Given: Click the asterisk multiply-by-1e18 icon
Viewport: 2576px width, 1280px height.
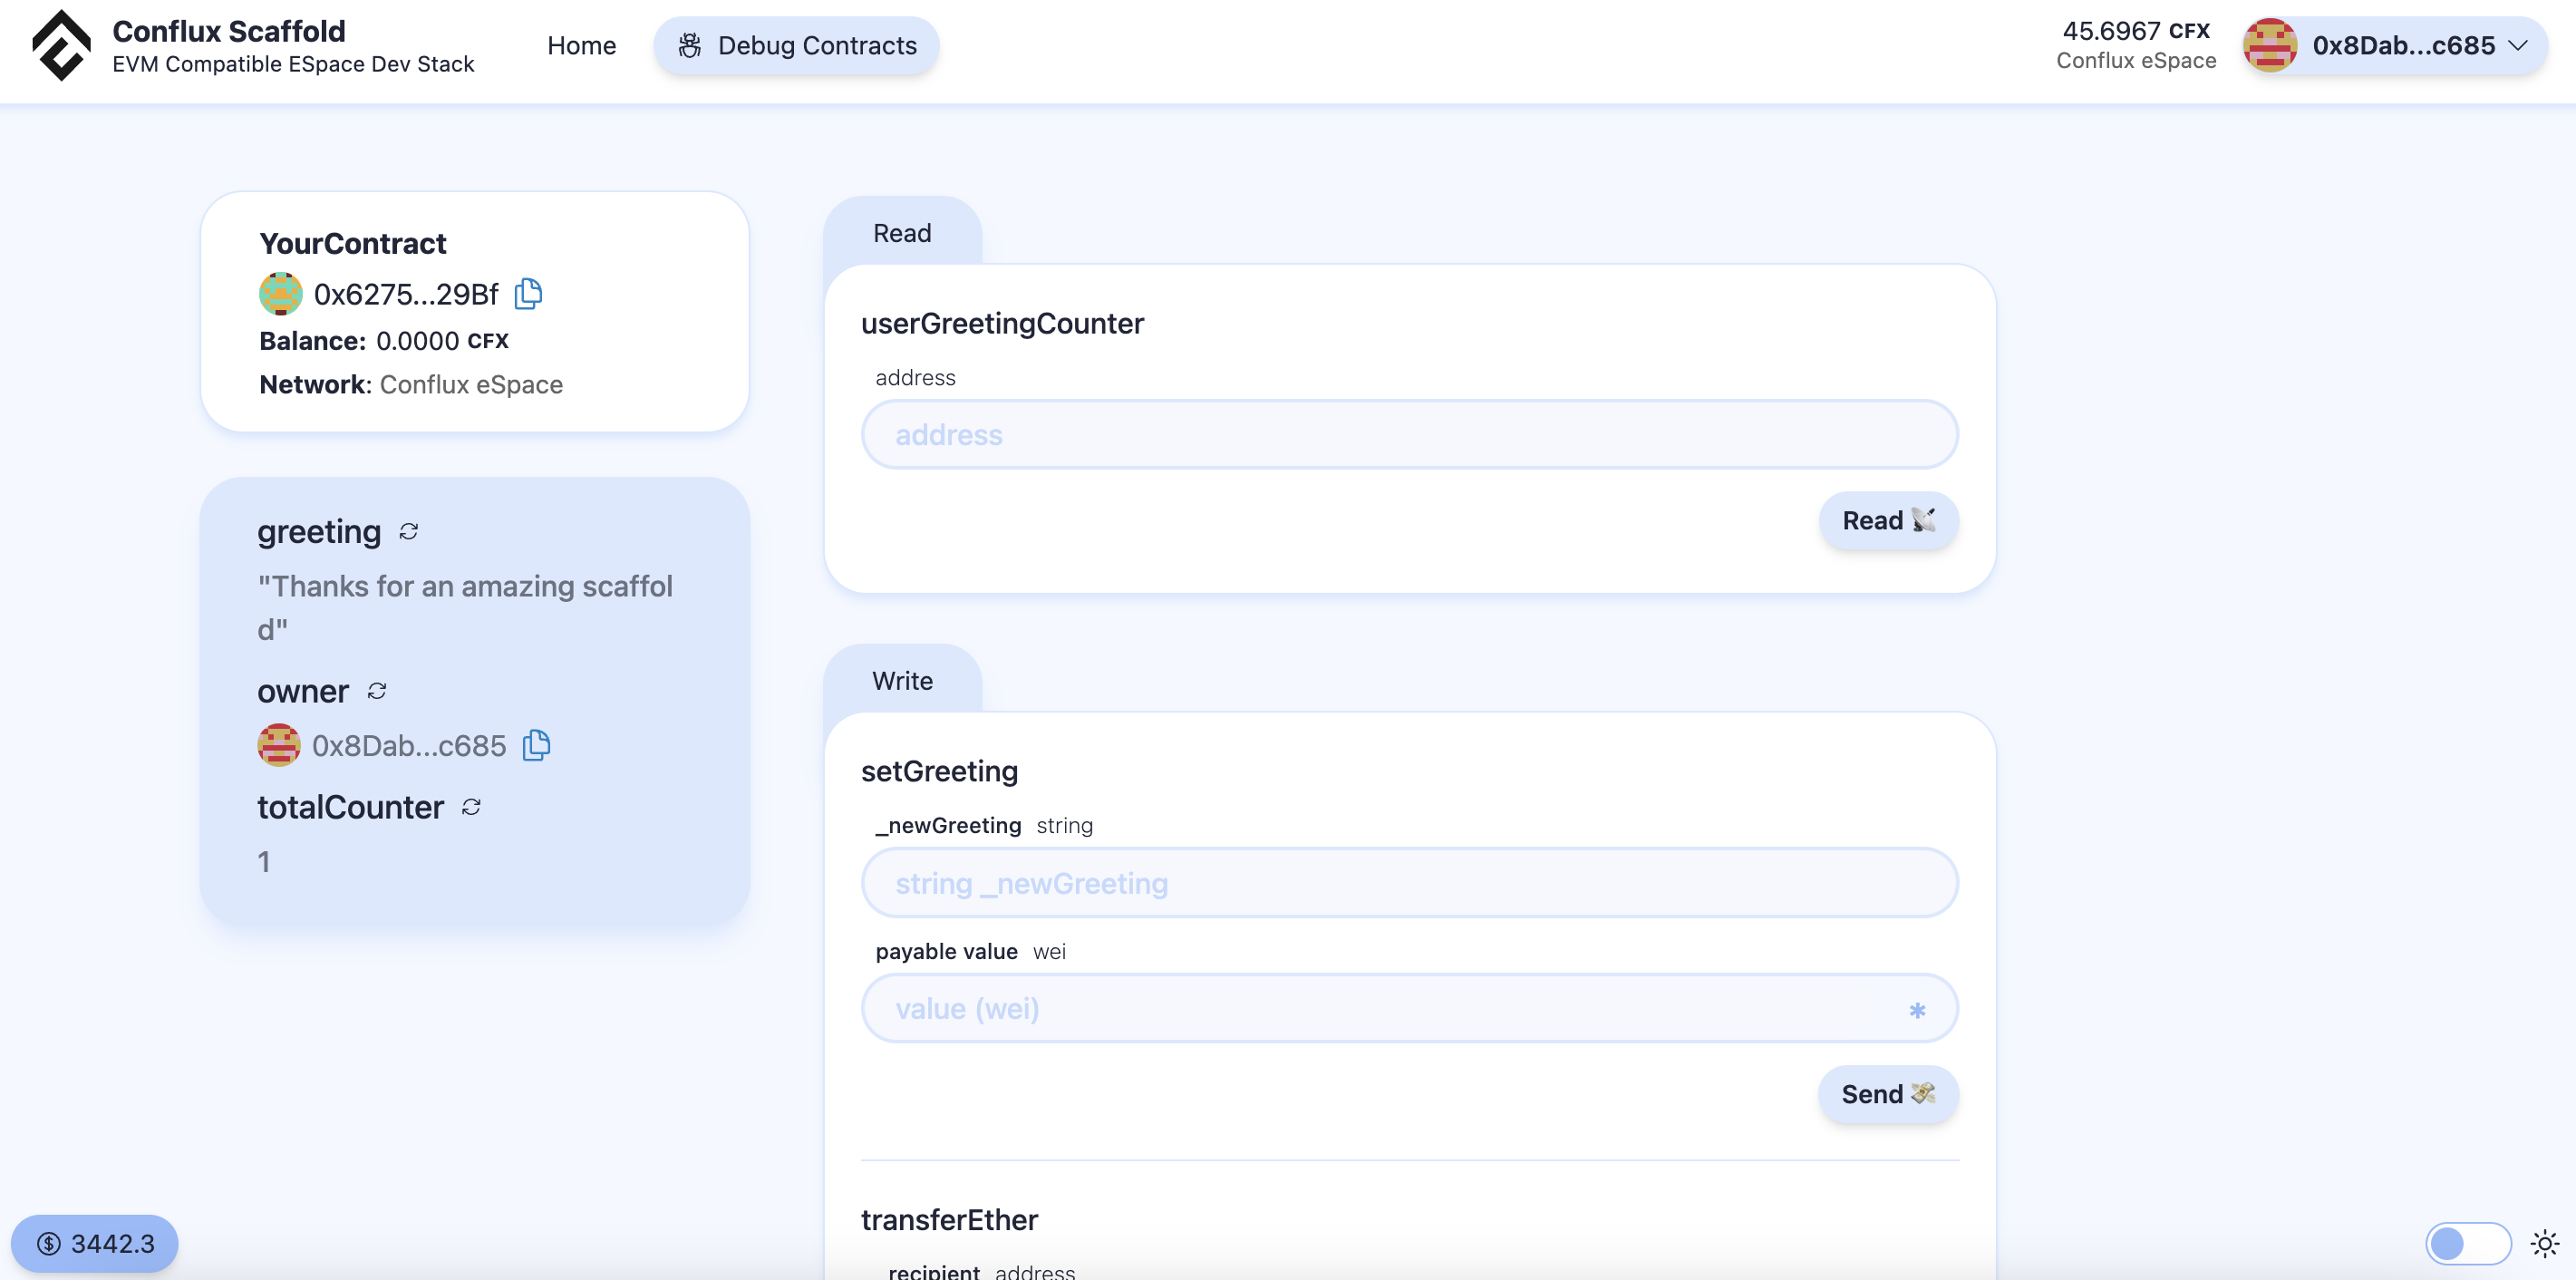Looking at the screenshot, I should point(1917,1010).
